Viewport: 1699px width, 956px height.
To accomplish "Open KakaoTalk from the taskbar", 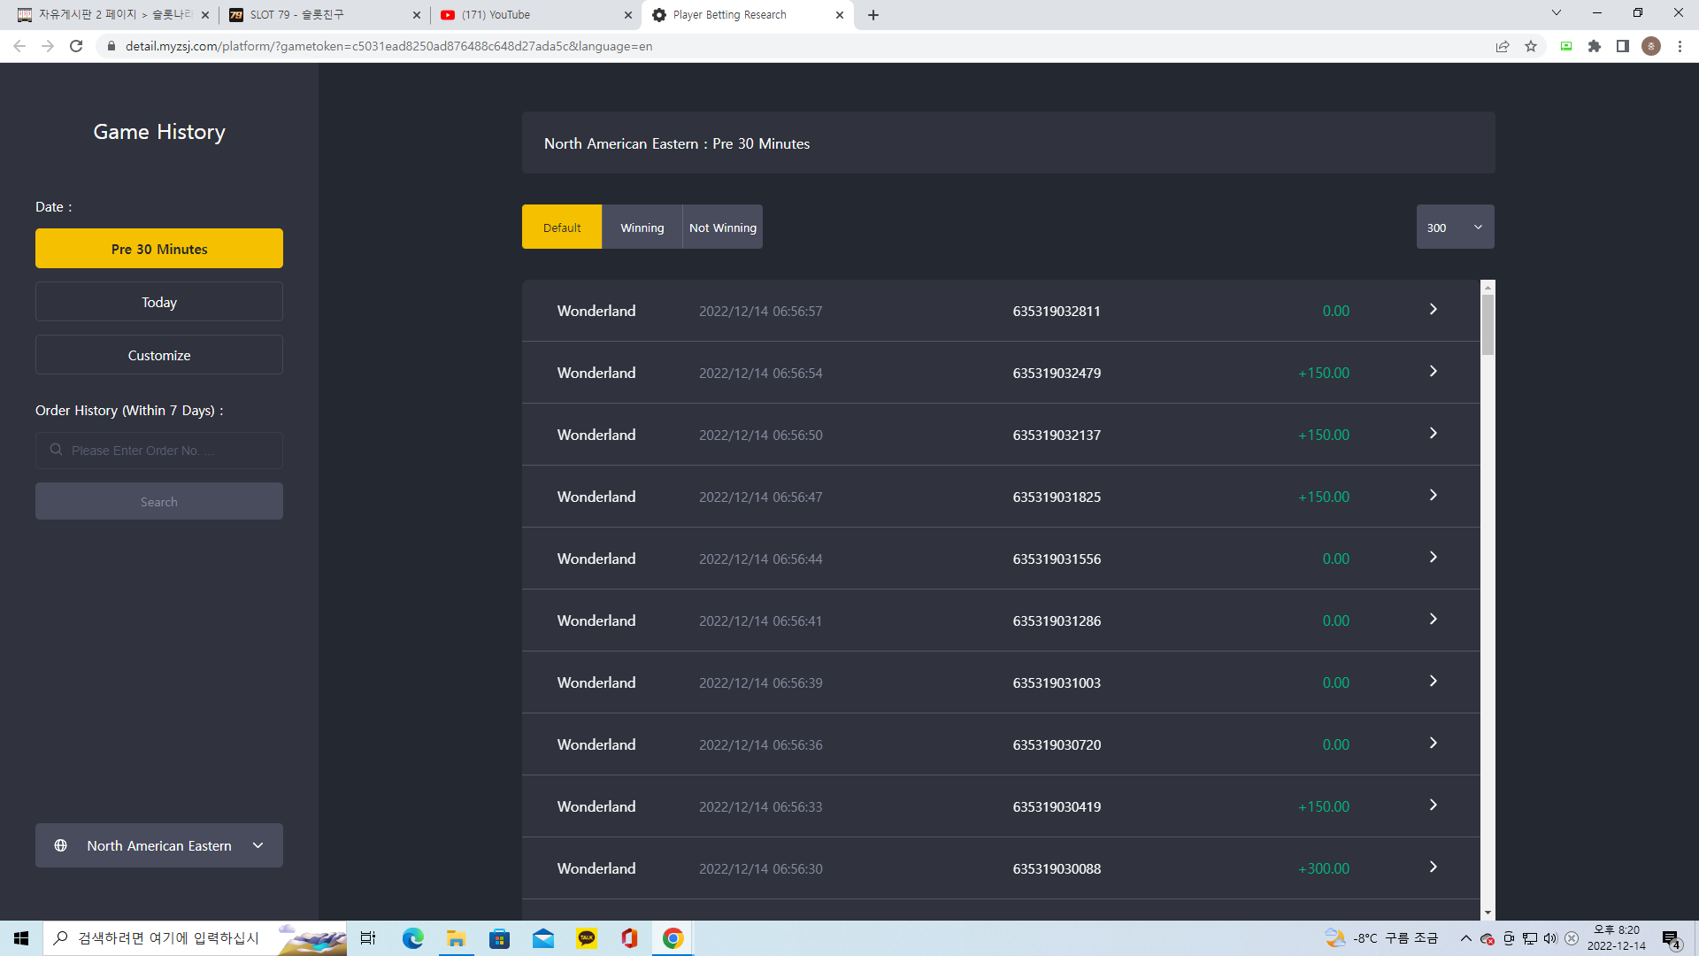I will click(x=587, y=938).
